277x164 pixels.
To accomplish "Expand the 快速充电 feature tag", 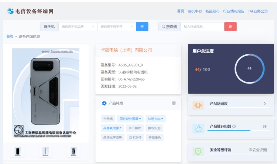I will coord(155,119).
